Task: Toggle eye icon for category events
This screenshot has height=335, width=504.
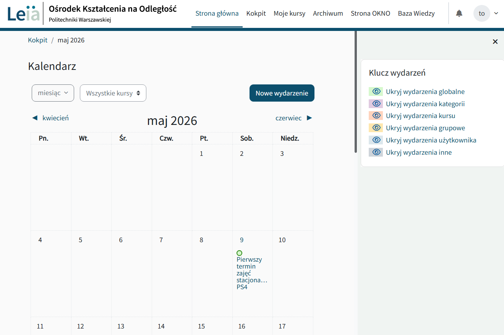Action: point(376,104)
